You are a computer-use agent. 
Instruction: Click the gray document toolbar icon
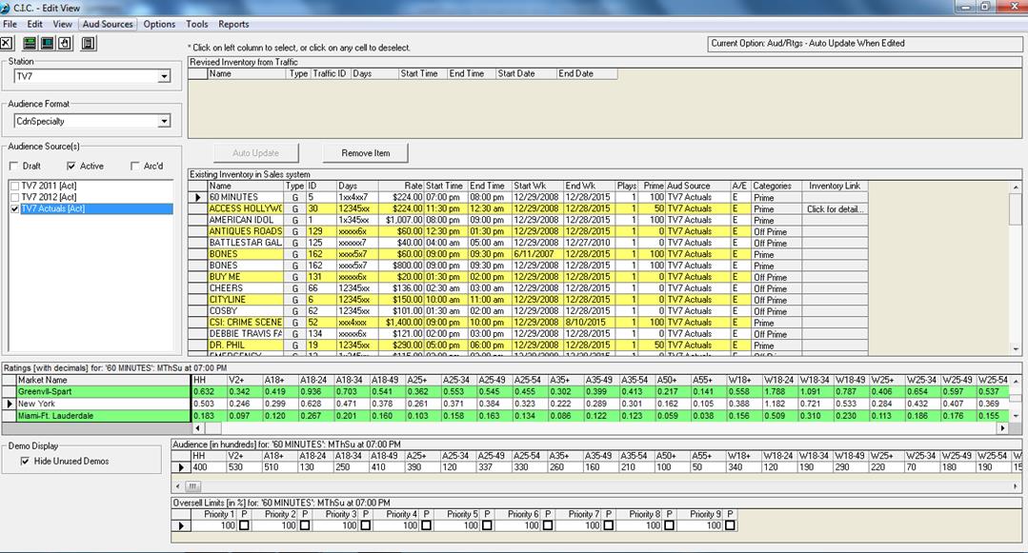[x=88, y=43]
